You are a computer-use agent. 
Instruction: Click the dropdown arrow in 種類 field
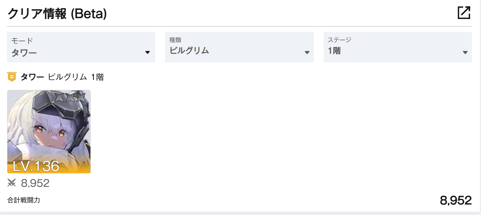pos(307,52)
